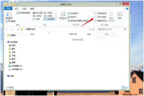Switch to large thumbnails via status bar icon
The image size is (144, 96).
click(x=127, y=88)
